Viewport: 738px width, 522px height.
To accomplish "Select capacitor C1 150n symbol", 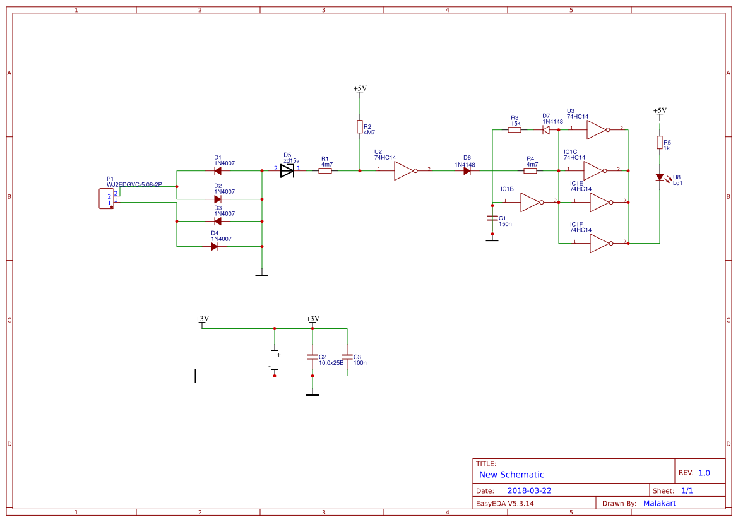I will pos(492,218).
